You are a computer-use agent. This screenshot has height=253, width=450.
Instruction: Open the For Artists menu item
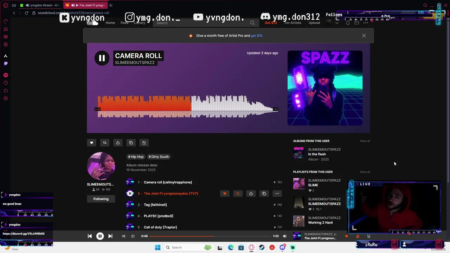293,23
